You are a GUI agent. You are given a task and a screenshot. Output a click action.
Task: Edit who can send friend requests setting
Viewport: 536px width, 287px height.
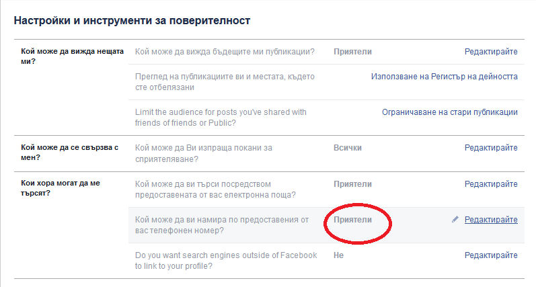click(x=491, y=148)
